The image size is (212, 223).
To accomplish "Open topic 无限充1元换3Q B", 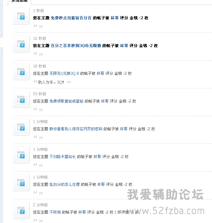I will tap(64, 73).
